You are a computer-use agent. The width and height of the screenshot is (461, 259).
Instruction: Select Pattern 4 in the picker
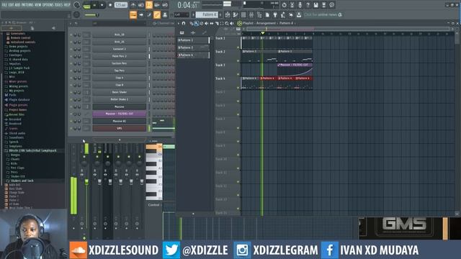coord(193,55)
